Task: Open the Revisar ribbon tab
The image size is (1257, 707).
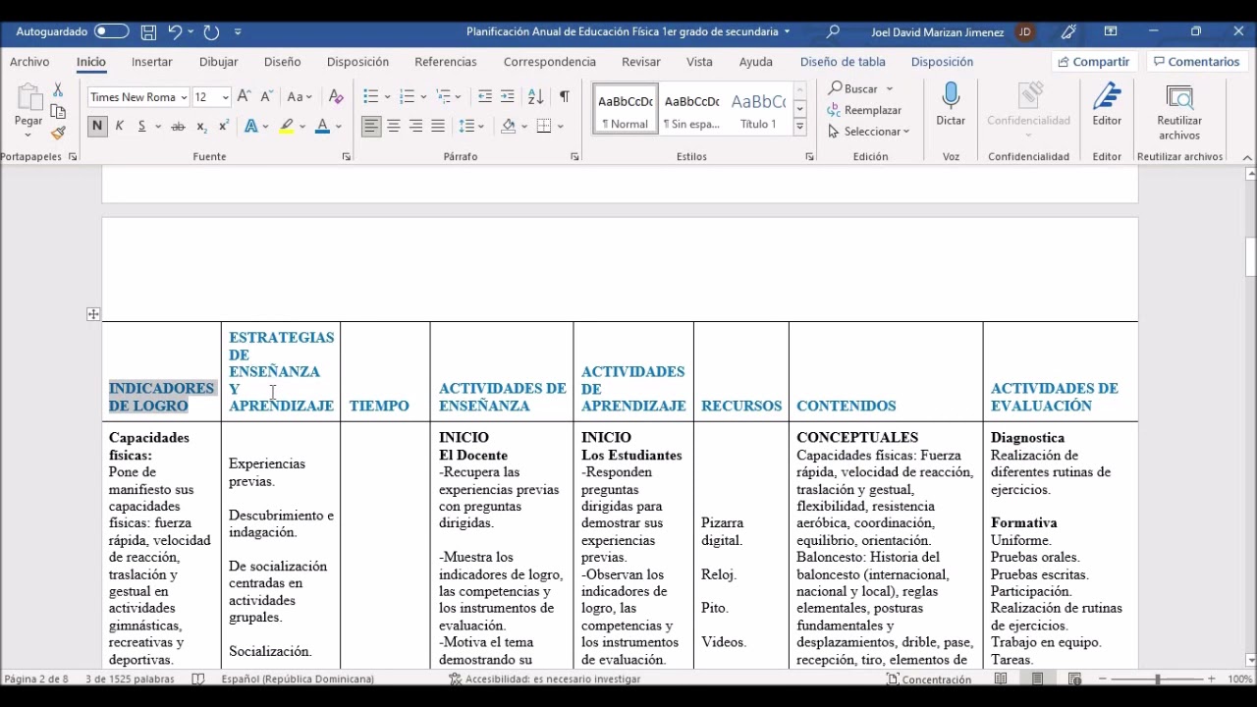Action: (640, 61)
